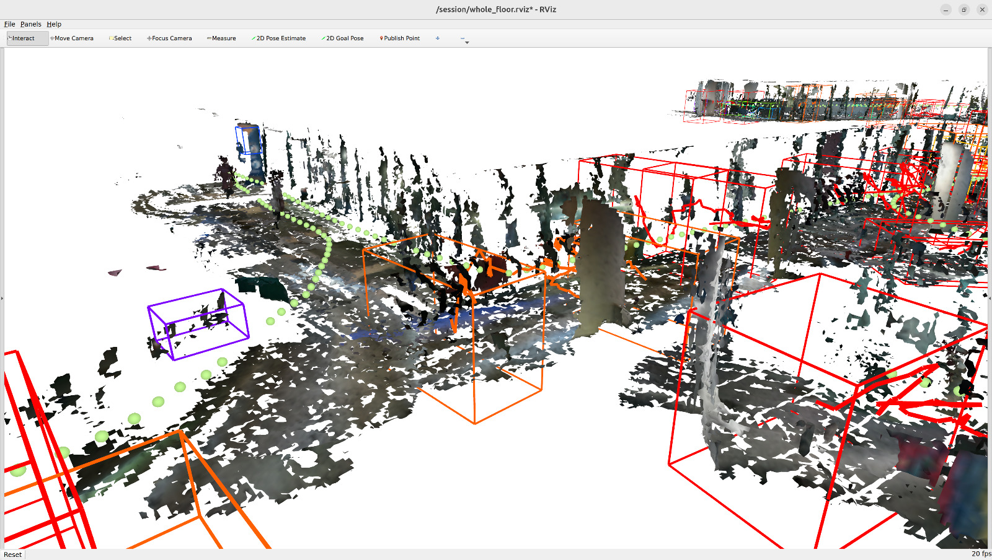This screenshot has width=992, height=560.
Task: Maximize the RViz window
Action: tap(964, 9)
